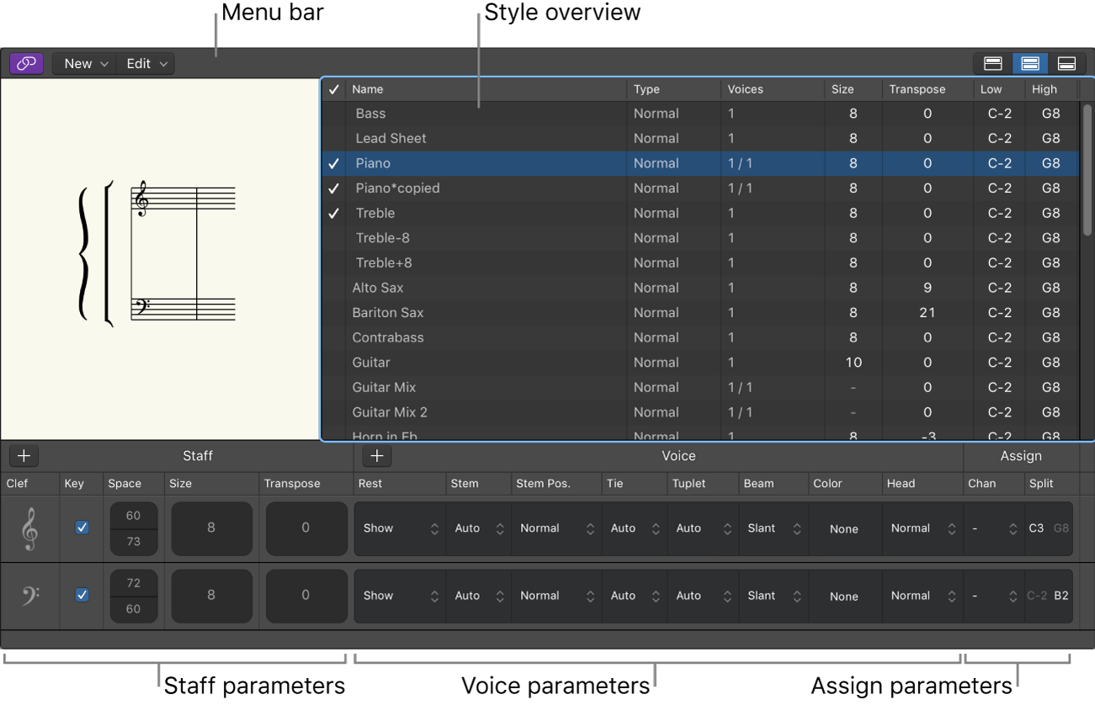This screenshot has width=1095, height=705.
Task: Open Head pop-up for treble staff
Action: point(923,528)
